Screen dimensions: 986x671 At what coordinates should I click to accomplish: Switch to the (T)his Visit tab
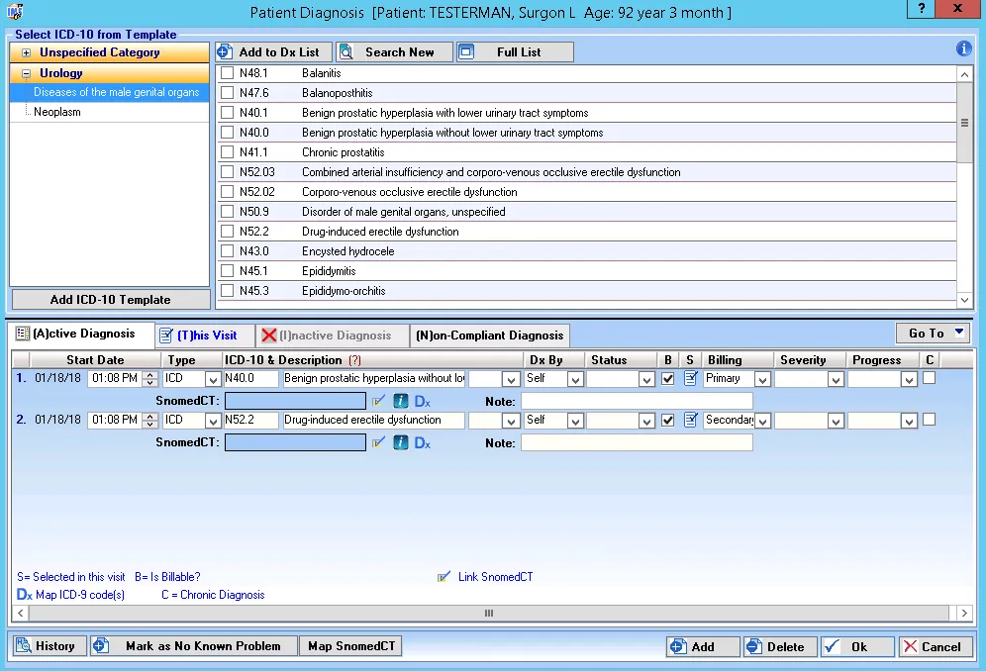(x=205, y=335)
